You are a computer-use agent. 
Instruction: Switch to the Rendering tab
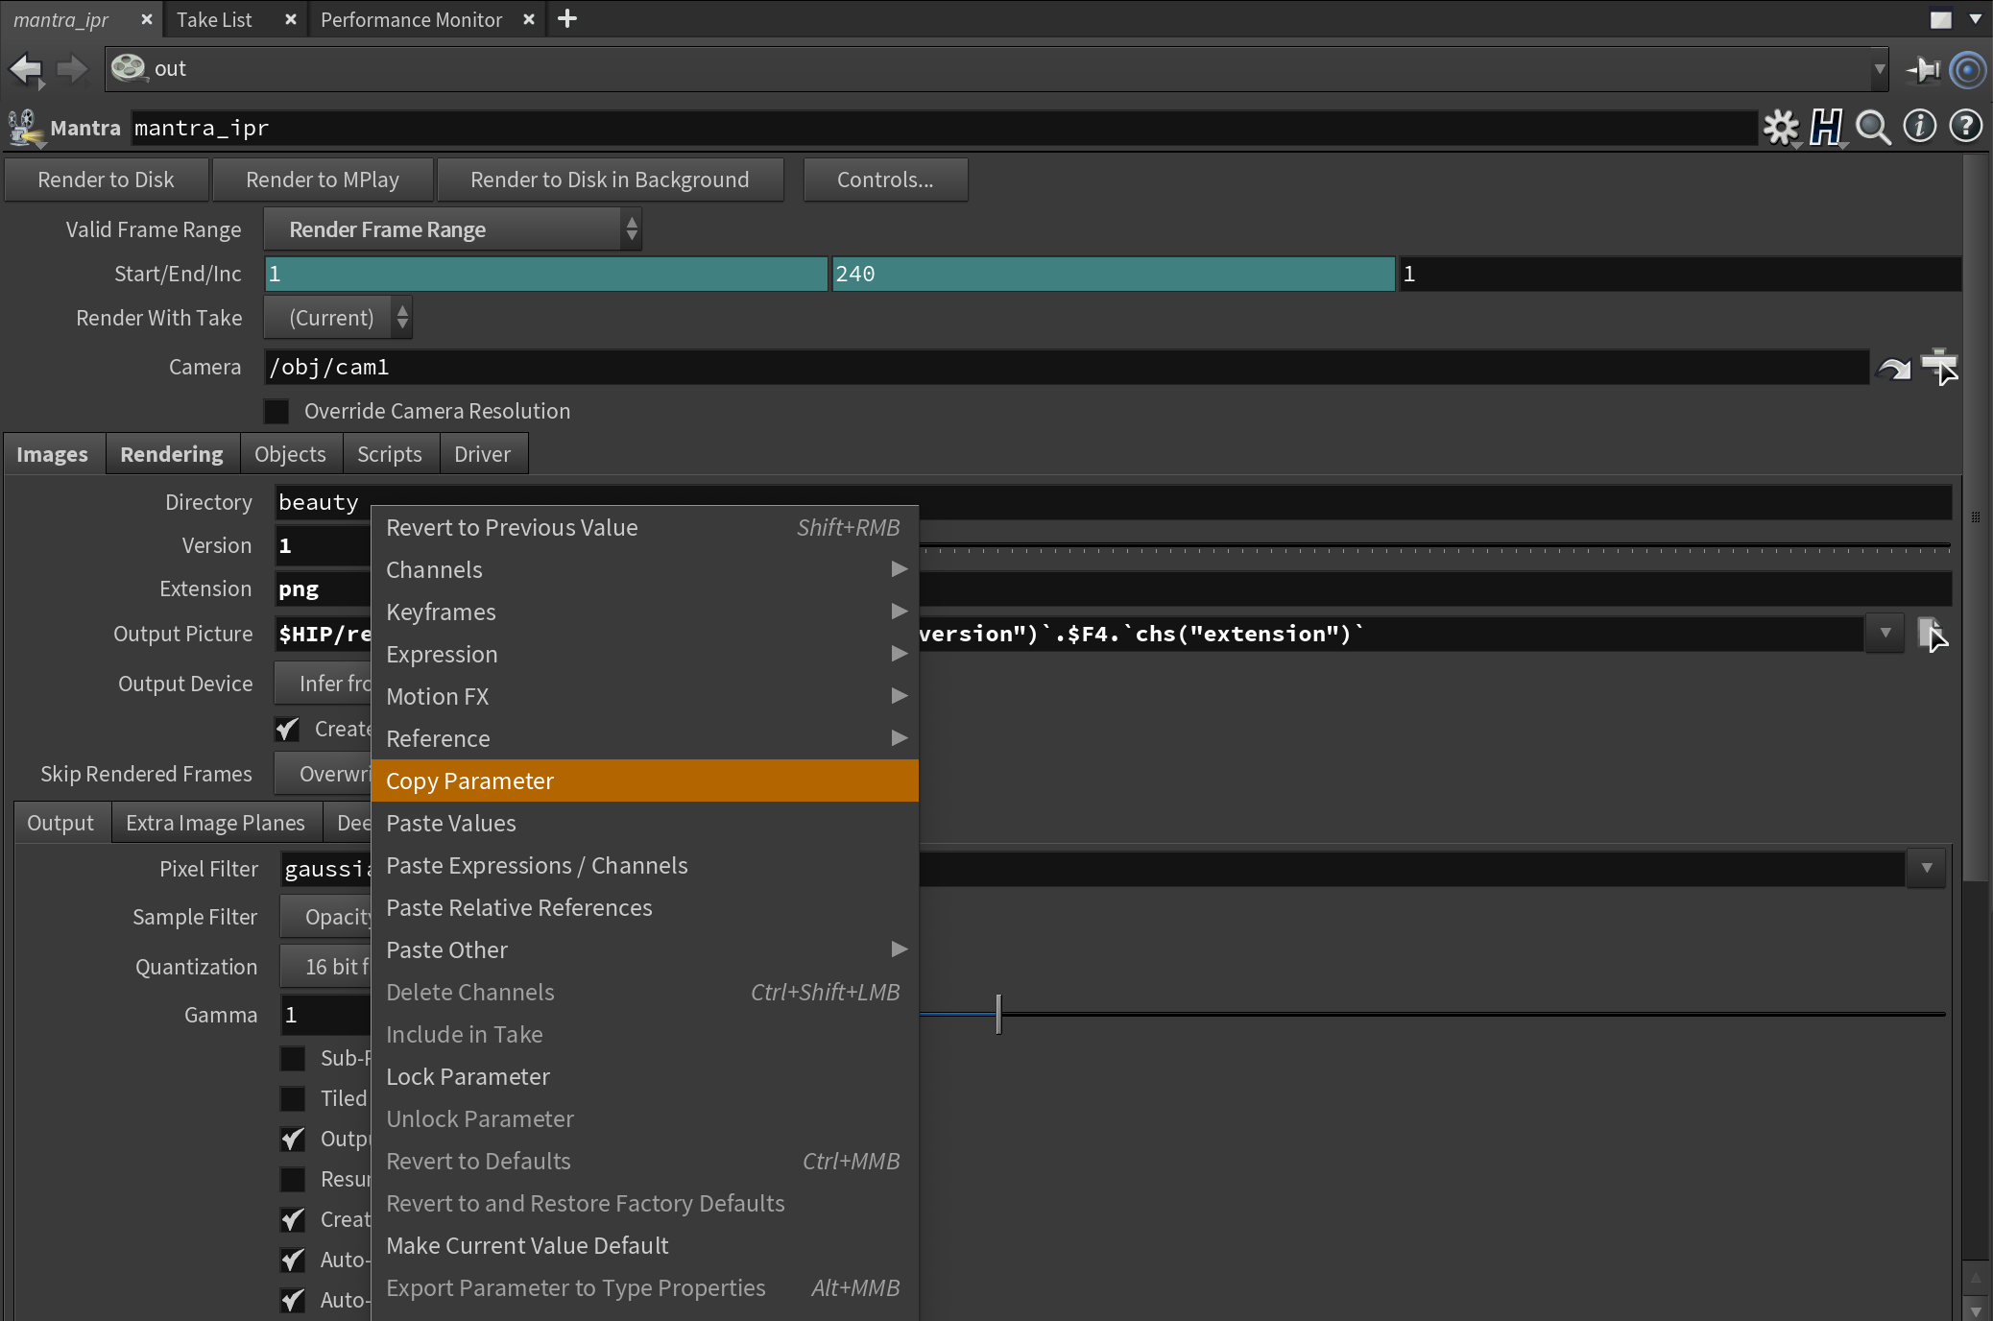pyautogui.click(x=171, y=454)
